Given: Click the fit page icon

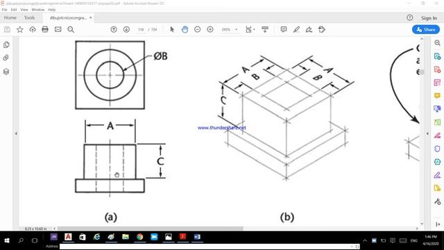Looking at the screenshot, I should click(248, 29).
